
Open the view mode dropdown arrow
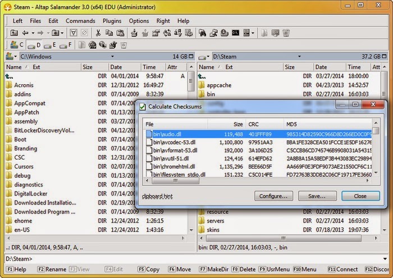(x=253, y=33)
